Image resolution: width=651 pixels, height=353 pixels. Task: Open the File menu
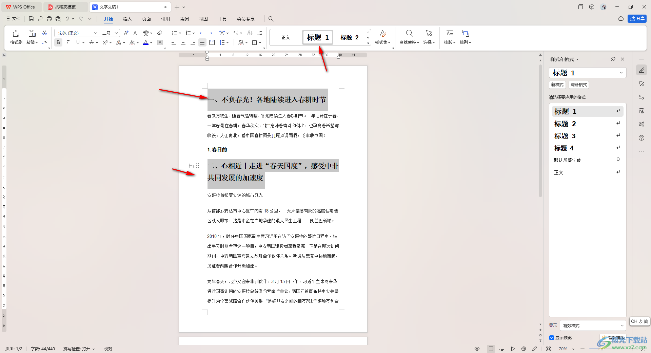(x=14, y=19)
